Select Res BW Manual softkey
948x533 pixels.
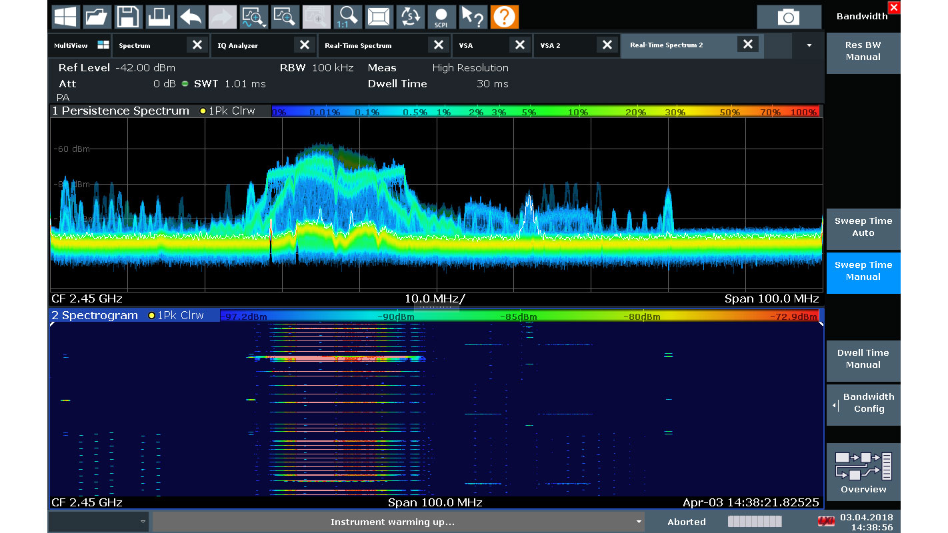[863, 52]
